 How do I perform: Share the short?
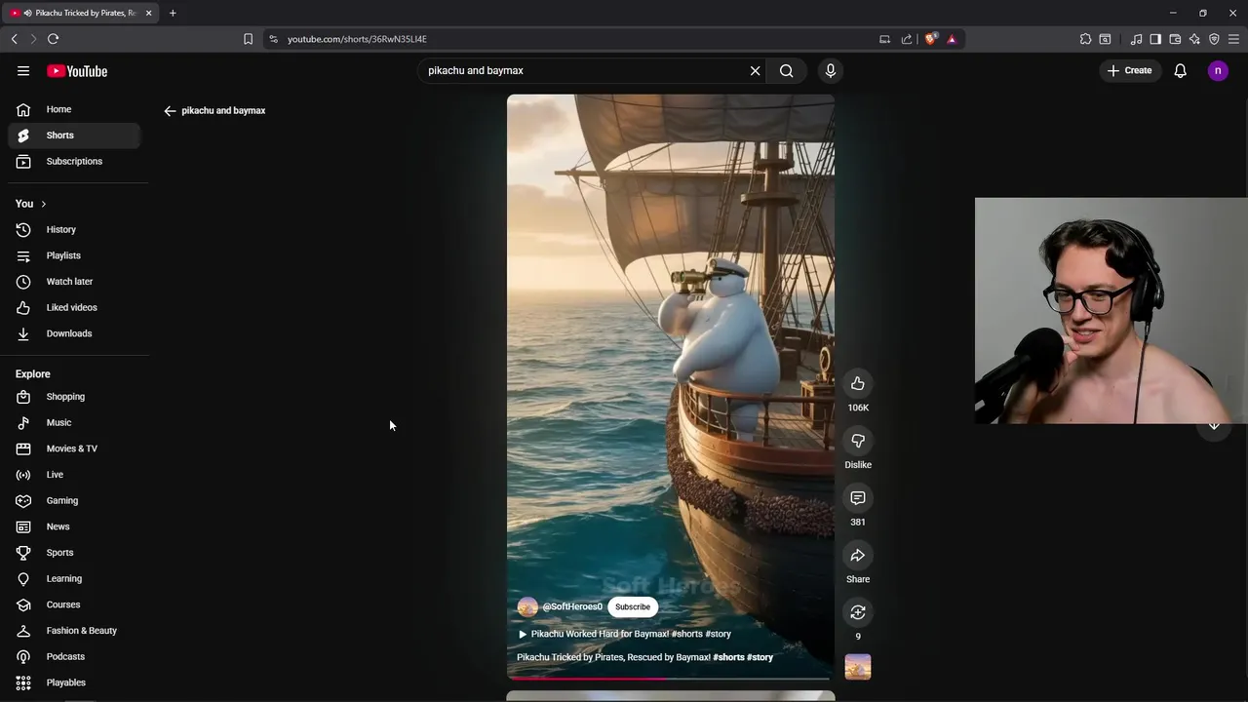coord(858,556)
